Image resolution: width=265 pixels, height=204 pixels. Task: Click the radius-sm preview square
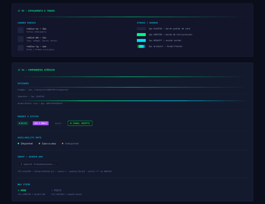[x=21, y=30]
